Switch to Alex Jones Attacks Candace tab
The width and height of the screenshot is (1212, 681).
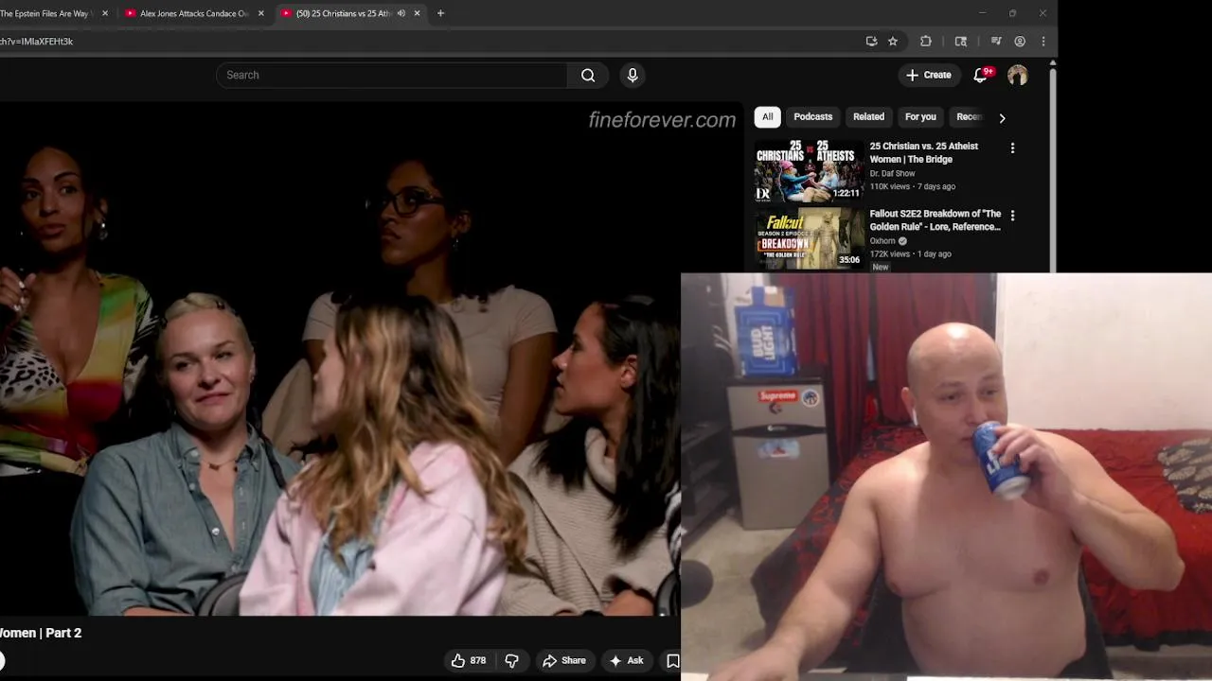coord(194,13)
